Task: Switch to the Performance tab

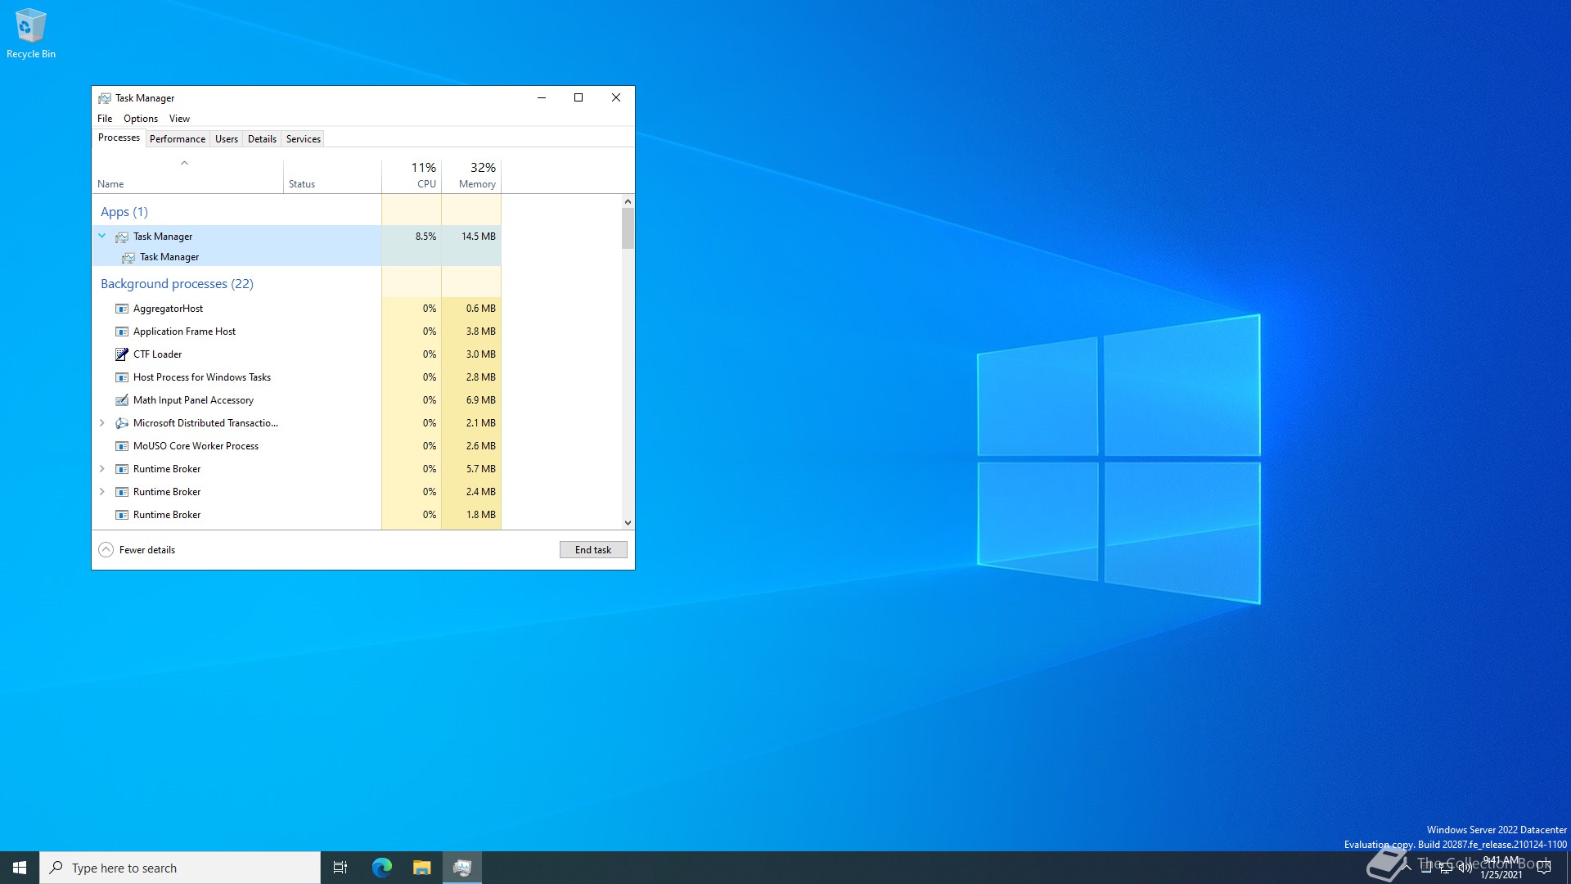Action: 178,139
